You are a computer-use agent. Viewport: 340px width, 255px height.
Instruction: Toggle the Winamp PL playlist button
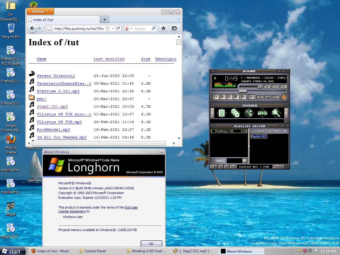pos(283,86)
